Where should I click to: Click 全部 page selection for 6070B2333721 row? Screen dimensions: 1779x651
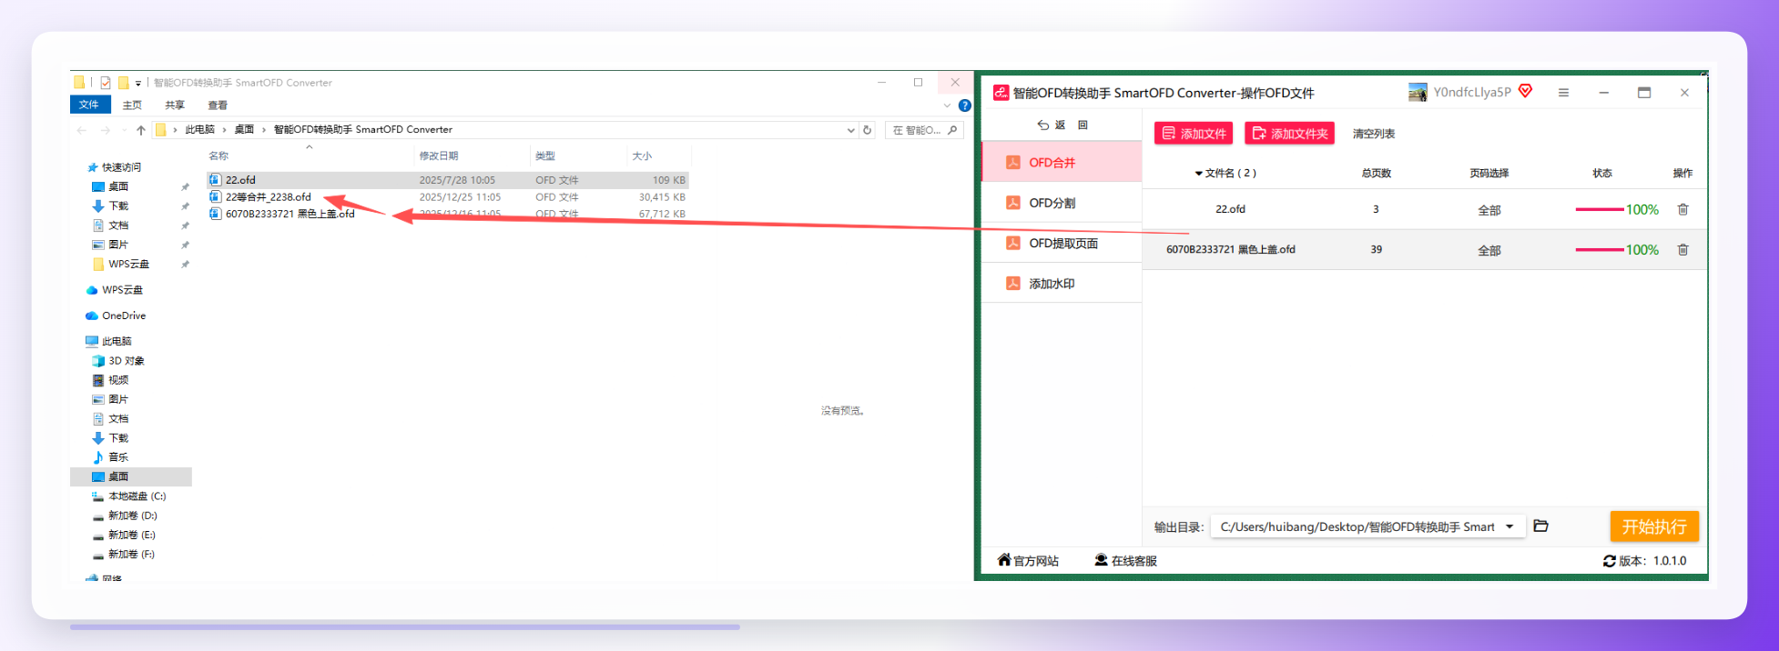1489,250
